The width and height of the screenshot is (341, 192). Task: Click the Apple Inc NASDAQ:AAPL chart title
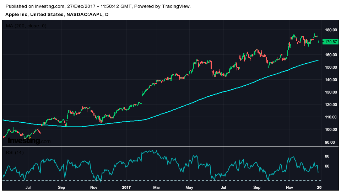click(57, 14)
